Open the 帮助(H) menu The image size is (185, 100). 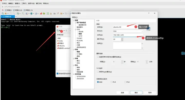point(46,3)
